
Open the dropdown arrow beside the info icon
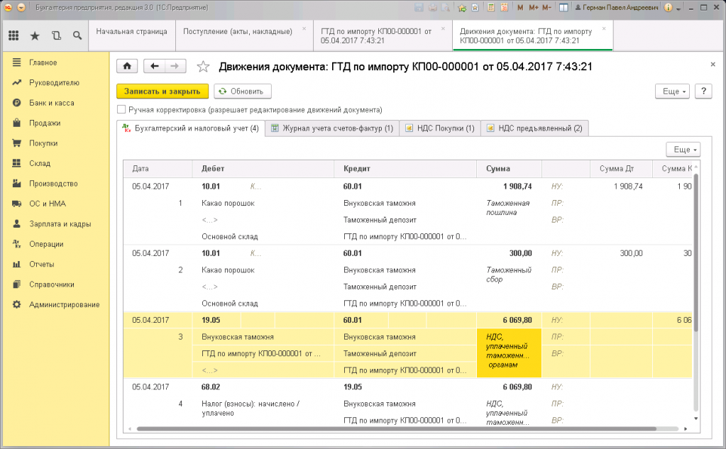click(678, 9)
